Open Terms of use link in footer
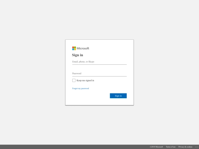This screenshot has width=199, height=149. pos(171,147)
